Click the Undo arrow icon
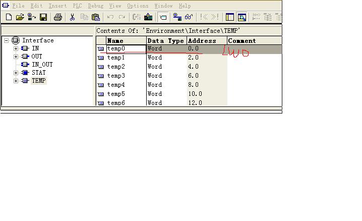The height and width of the screenshot is (221, 362). tap(110, 17)
